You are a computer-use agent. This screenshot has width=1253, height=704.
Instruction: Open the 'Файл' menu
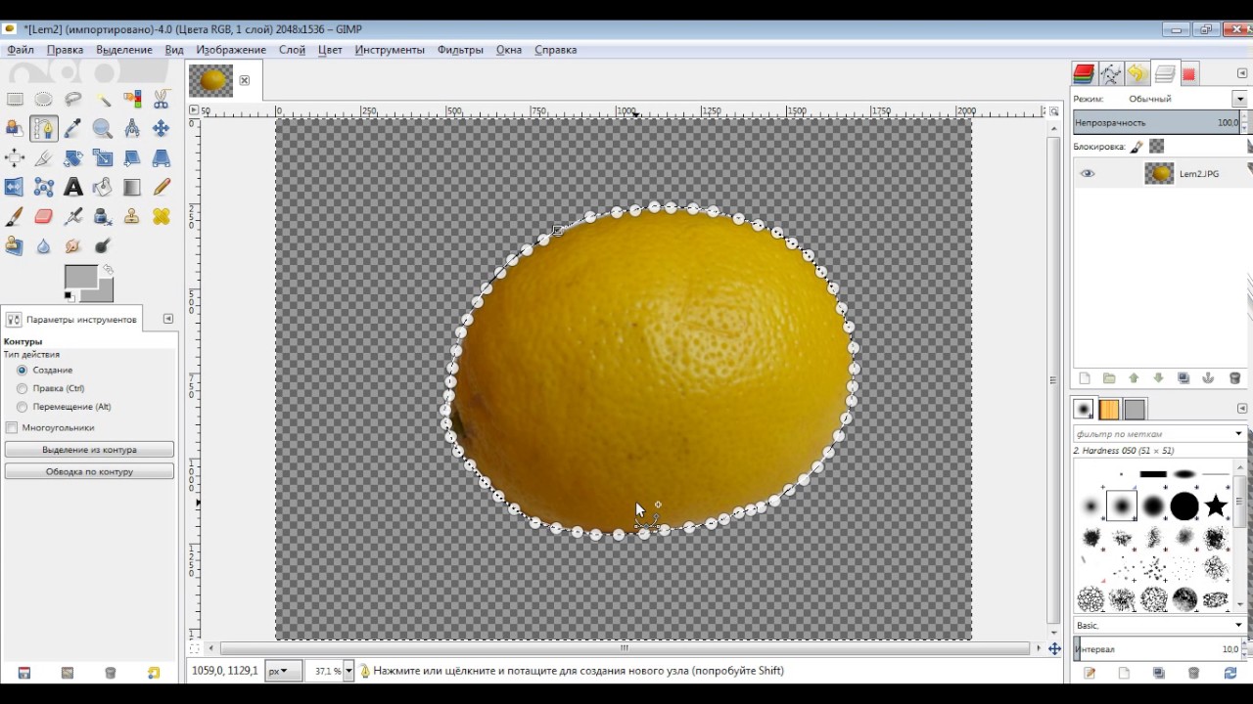click(x=21, y=50)
